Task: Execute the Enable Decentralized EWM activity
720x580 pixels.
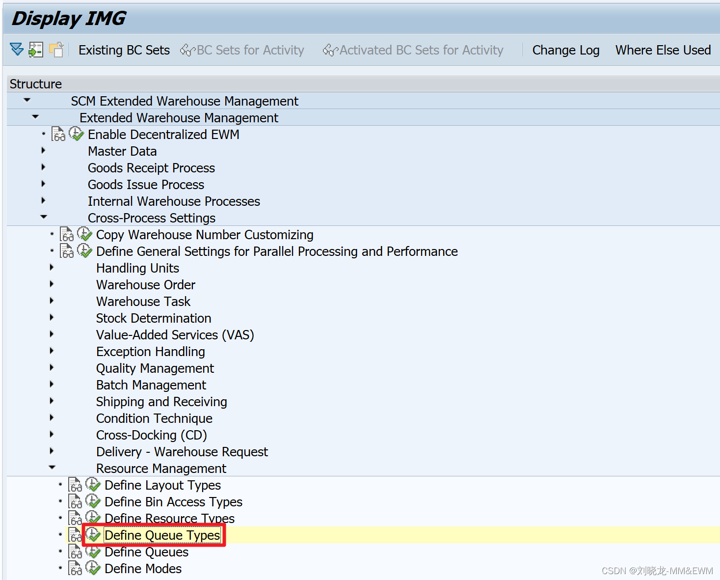Action: 77,134
